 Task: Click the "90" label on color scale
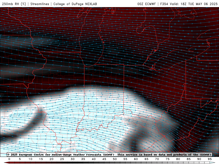pyautogui.click(x=199, y=159)
